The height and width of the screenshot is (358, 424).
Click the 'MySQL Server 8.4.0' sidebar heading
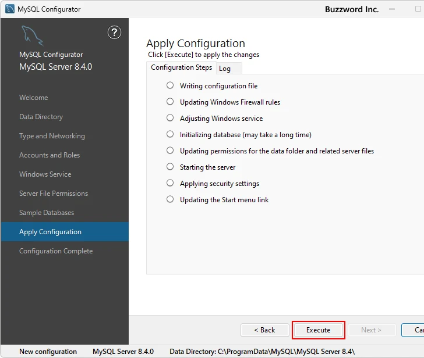[x=56, y=67]
